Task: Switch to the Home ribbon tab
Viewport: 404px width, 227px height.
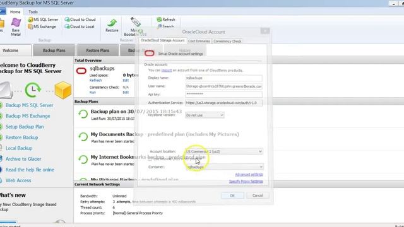Action: pyautogui.click(x=15, y=12)
